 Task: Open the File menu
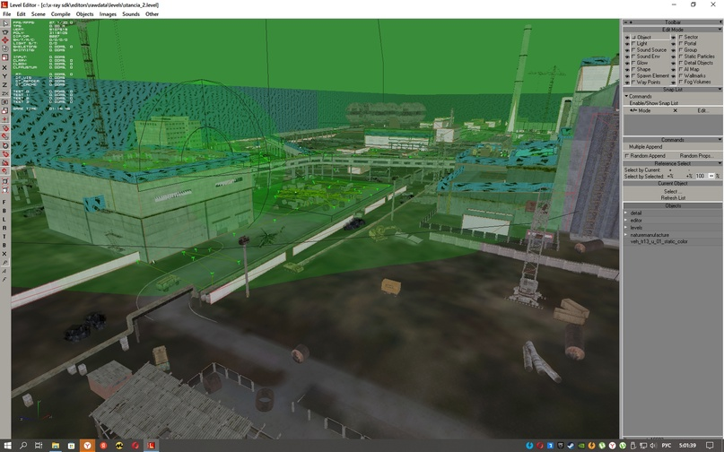click(7, 14)
